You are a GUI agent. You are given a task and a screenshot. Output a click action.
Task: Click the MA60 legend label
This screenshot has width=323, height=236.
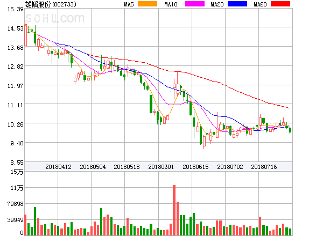point(260,4)
